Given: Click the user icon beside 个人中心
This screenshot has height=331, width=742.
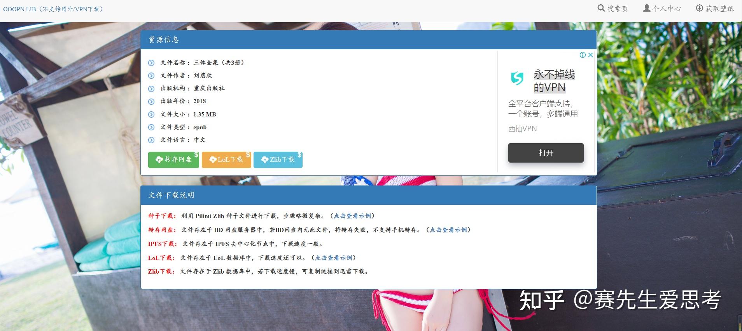Looking at the screenshot, I should pyautogui.click(x=646, y=8).
